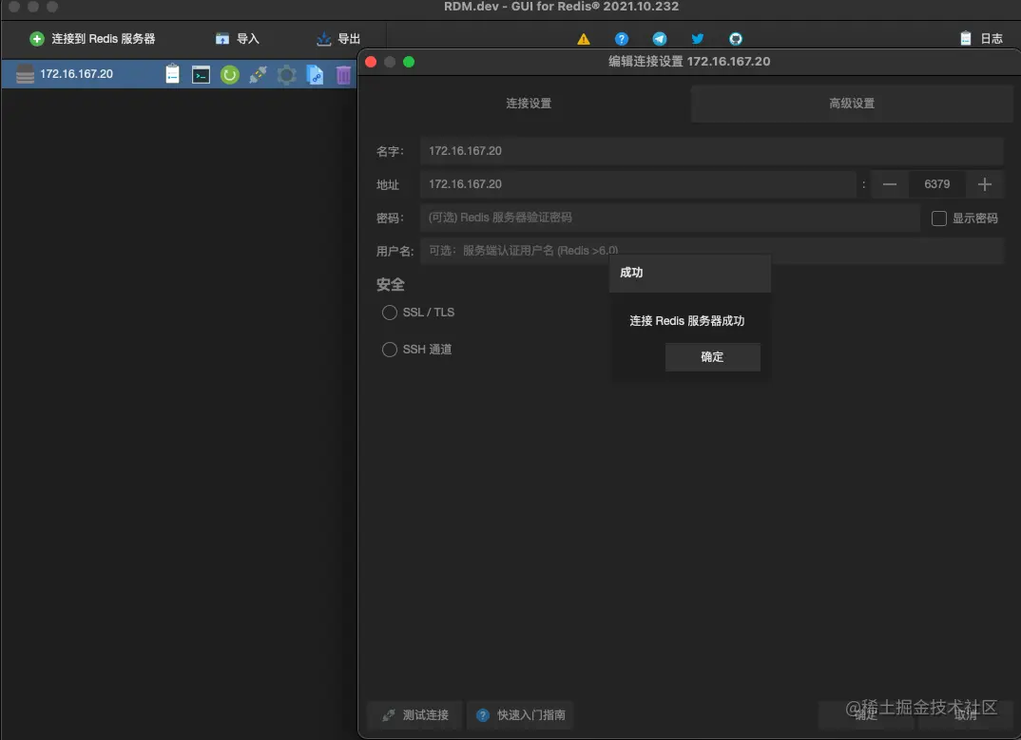Click the green zoom button of settings dialog
Image resolution: width=1021 pixels, height=740 pixels.
[x=409, y=62]
